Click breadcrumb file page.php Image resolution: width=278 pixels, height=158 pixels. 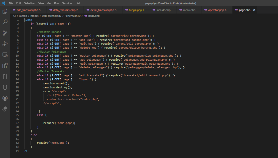coord(94,16)
